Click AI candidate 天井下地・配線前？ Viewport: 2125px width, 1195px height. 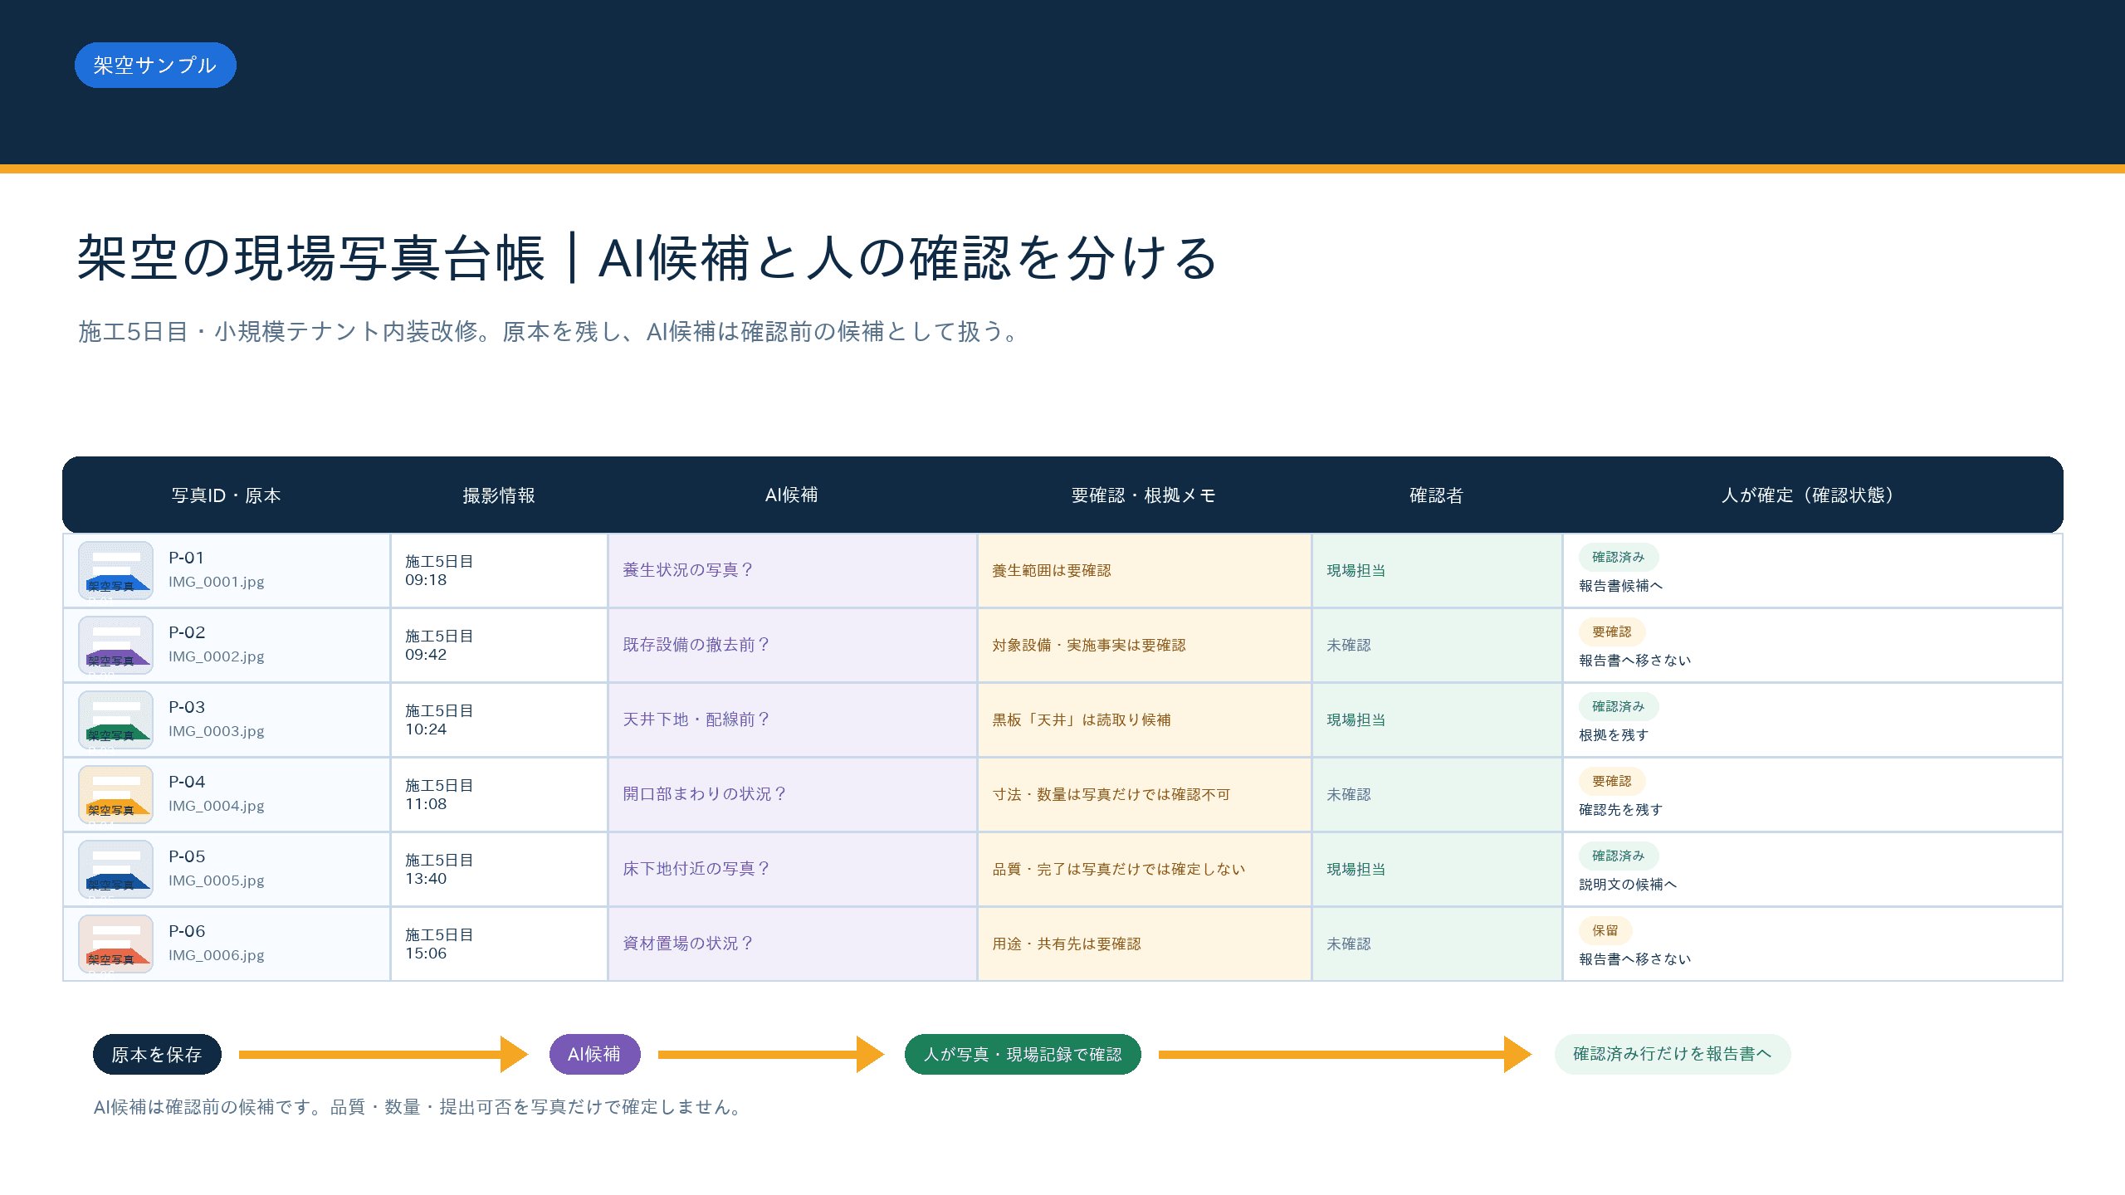pyautogui.click(x=696, y=719)
